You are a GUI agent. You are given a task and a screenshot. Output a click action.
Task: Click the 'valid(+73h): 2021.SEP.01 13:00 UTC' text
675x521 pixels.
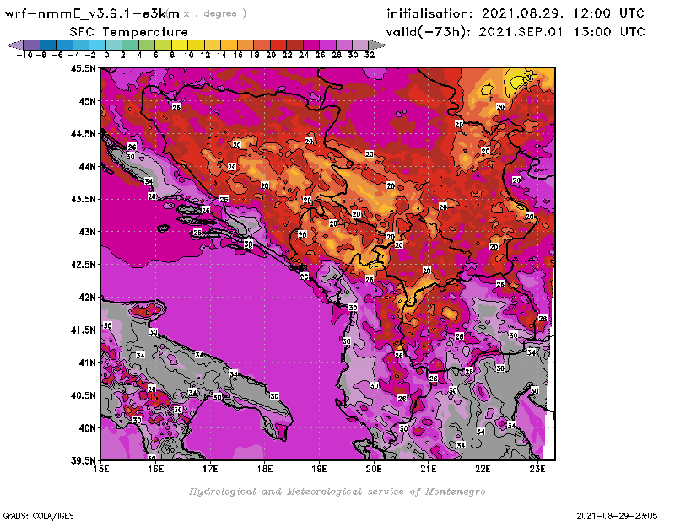tap(516, 32)
